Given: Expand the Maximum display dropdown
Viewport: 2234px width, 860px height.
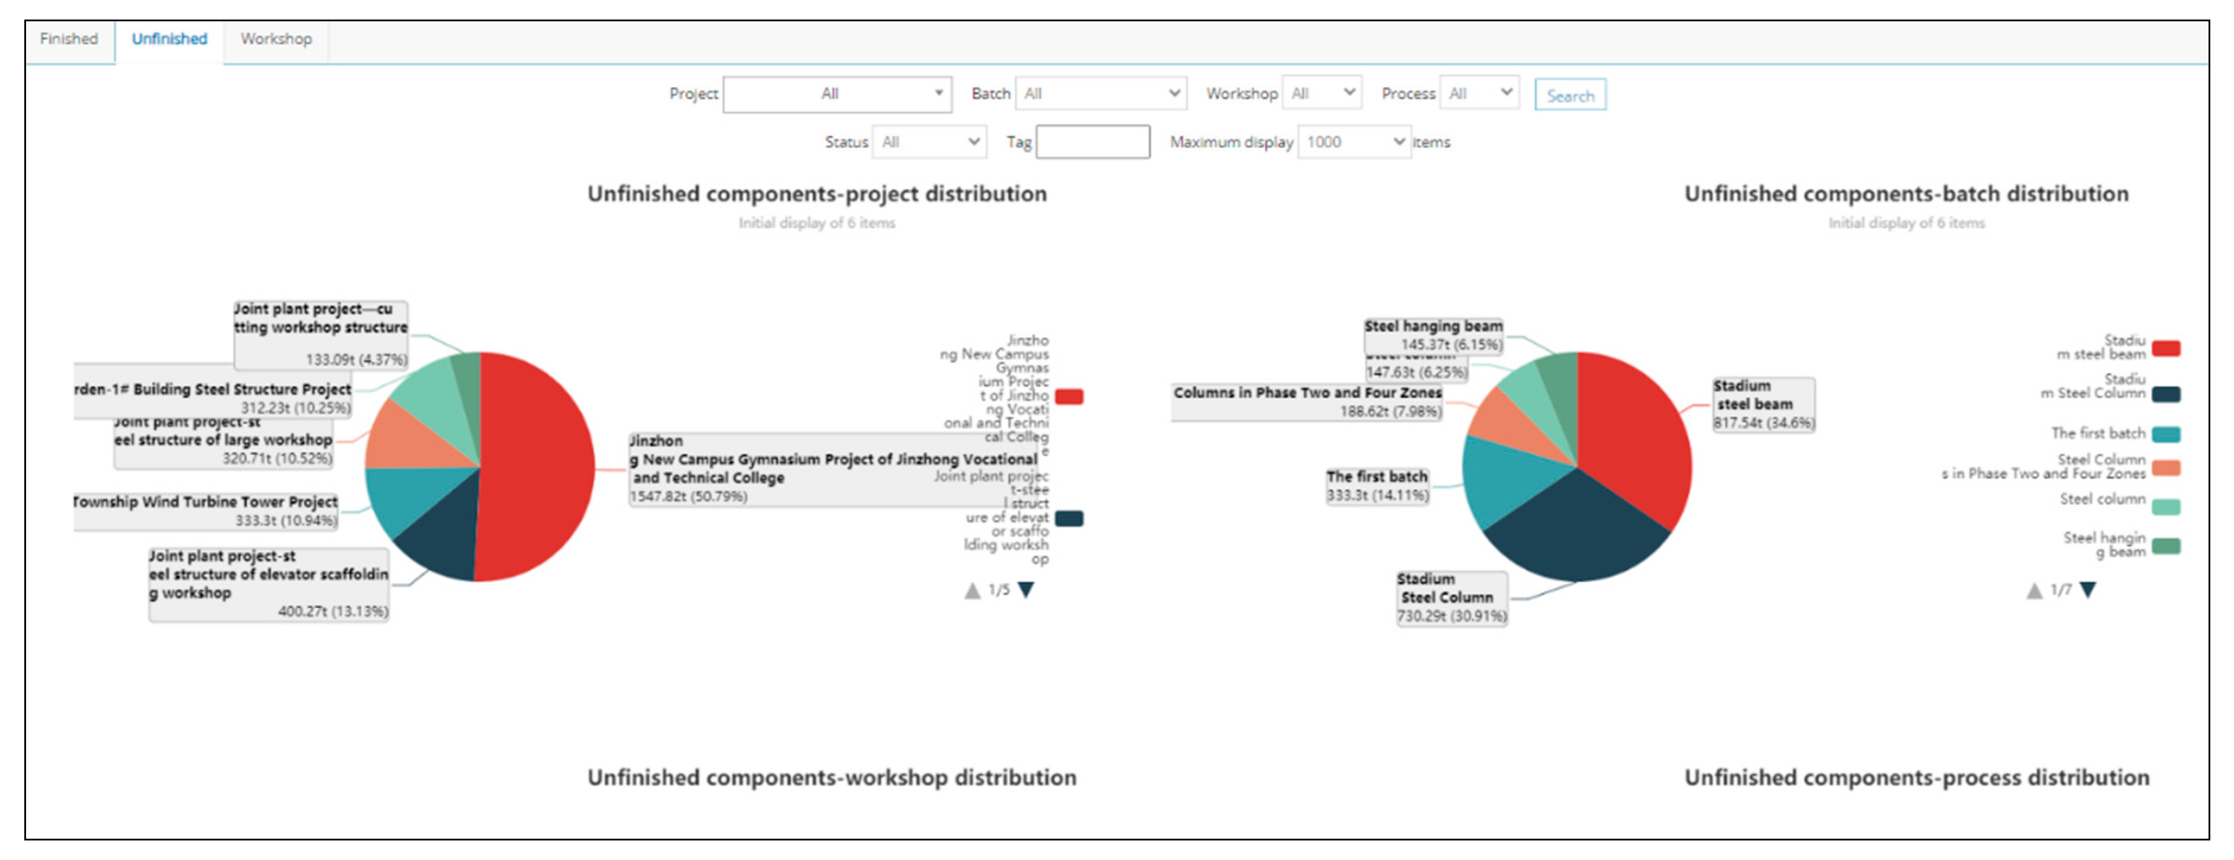Looking at the screenshot, I should pos(1354,142).
